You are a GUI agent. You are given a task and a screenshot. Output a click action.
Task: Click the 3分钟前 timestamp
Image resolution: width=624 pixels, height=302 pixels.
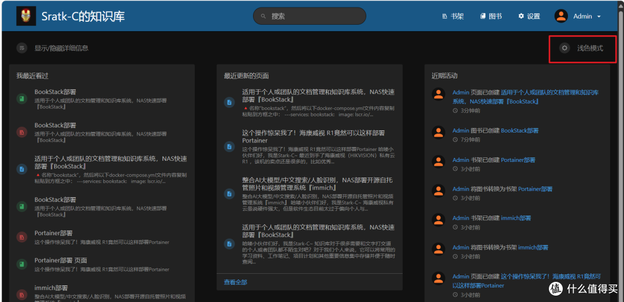click(470, 111)
